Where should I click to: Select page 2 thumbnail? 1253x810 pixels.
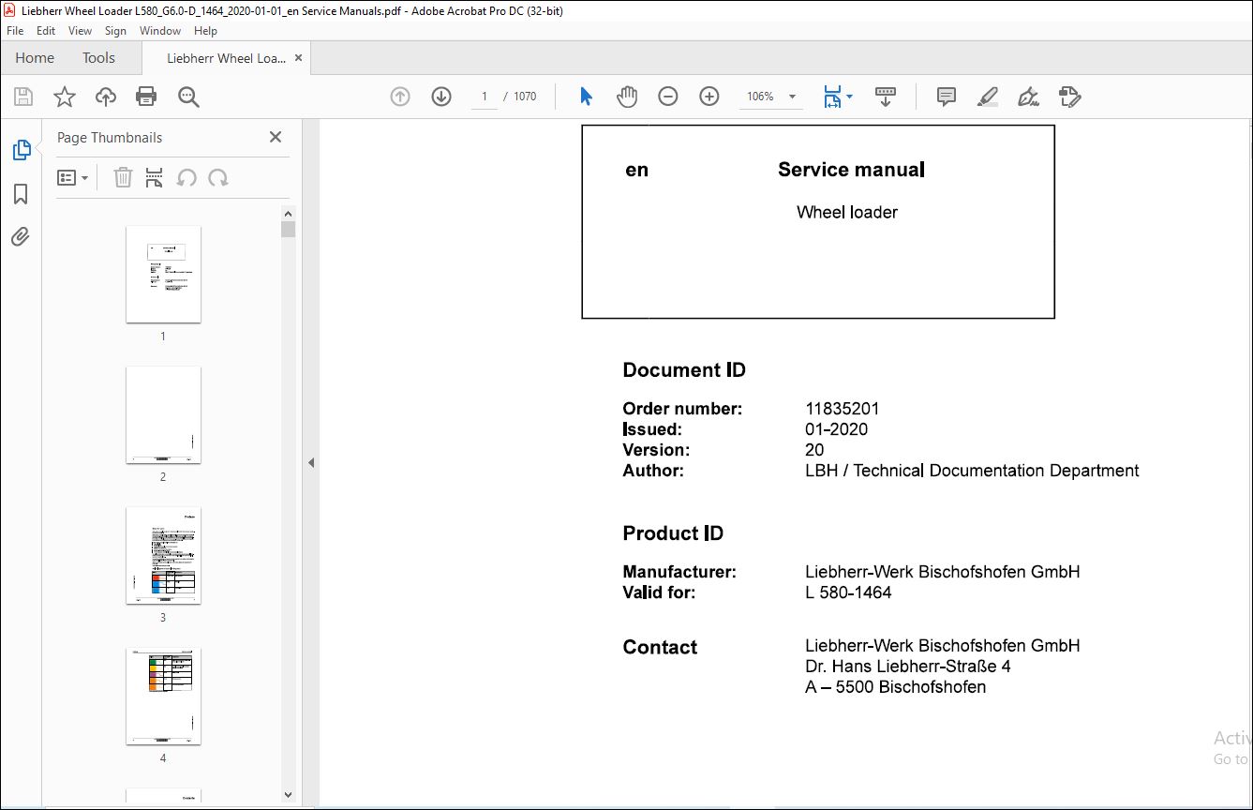163,414
